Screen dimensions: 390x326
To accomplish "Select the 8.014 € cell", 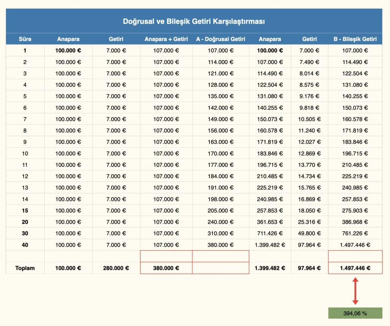I will click(309, 73).
